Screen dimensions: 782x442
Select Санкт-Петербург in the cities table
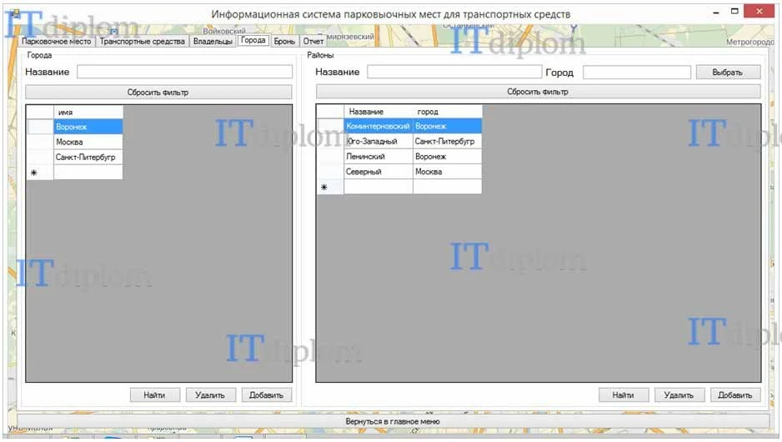point(88,157)
